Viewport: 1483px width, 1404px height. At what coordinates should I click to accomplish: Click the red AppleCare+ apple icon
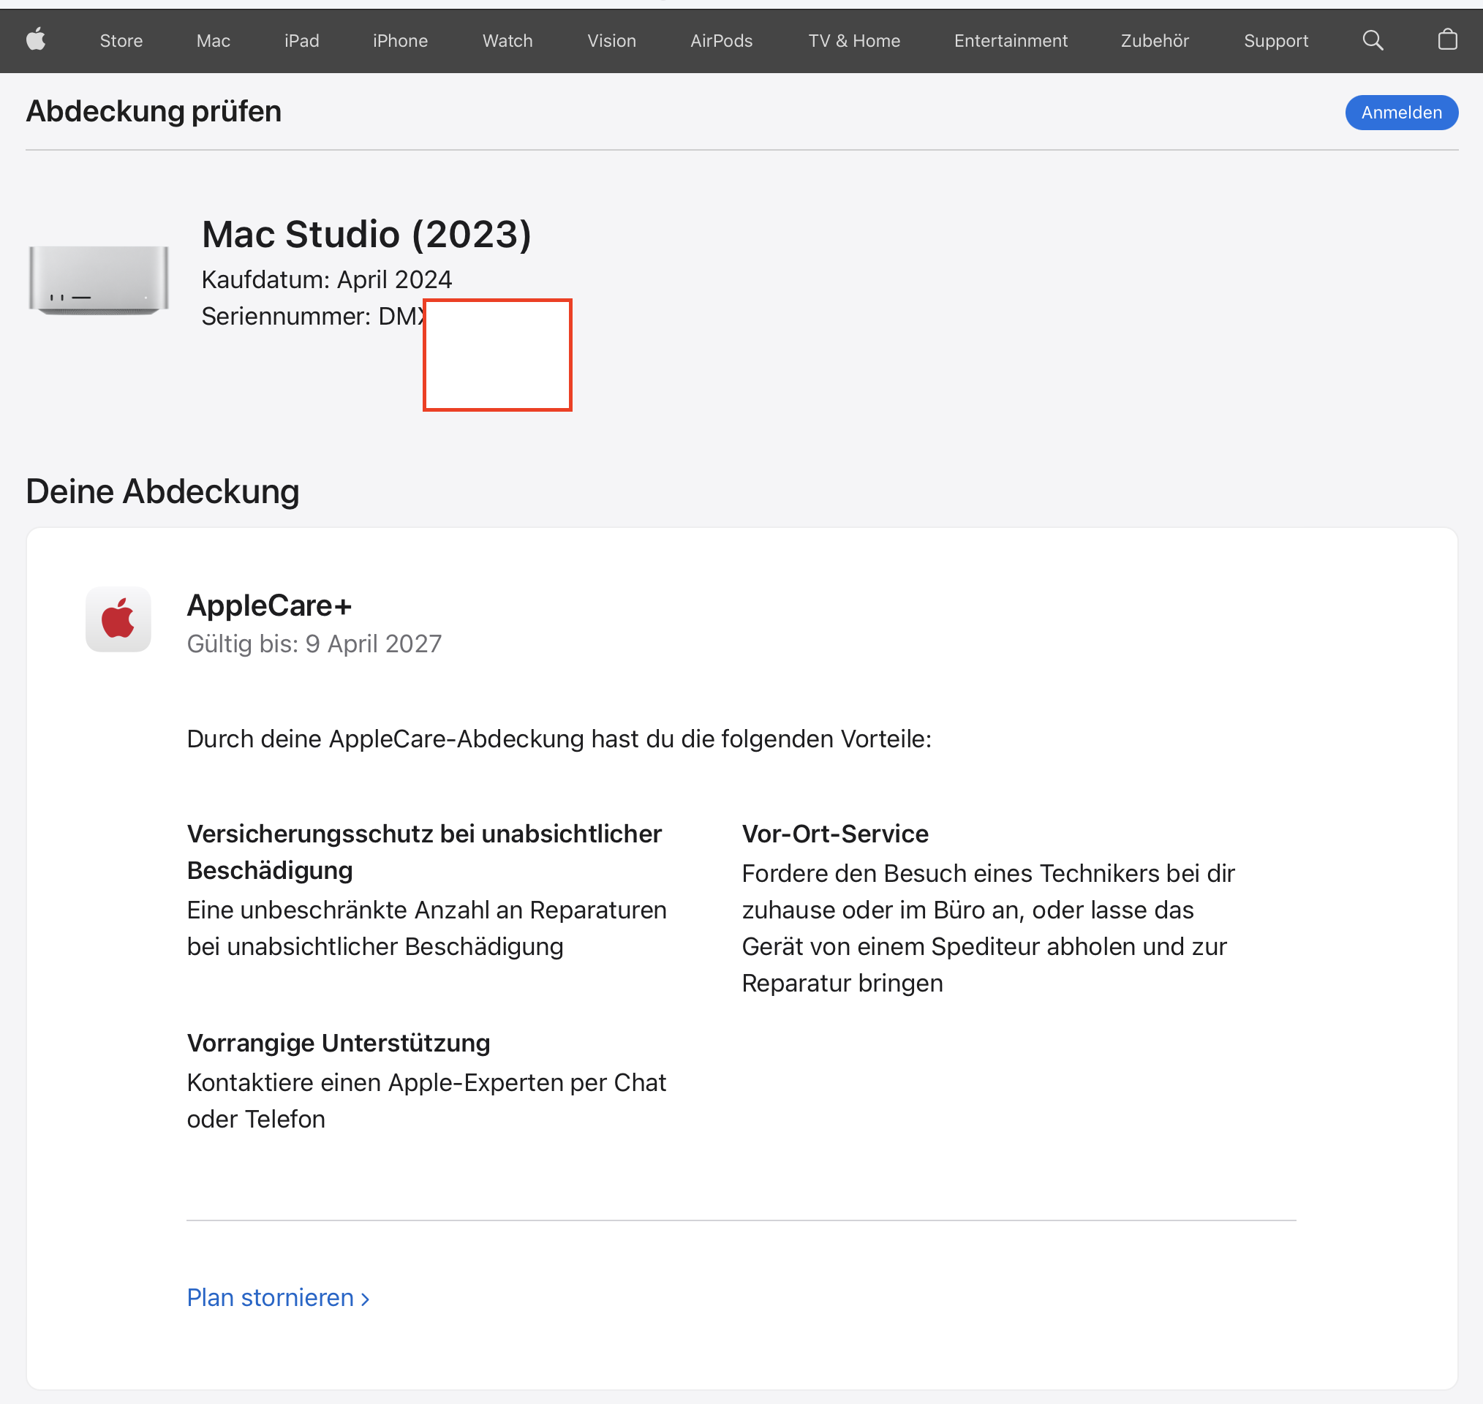click(x=118, y=619)
